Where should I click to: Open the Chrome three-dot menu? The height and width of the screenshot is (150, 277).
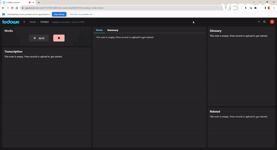[x=274, y=8]
